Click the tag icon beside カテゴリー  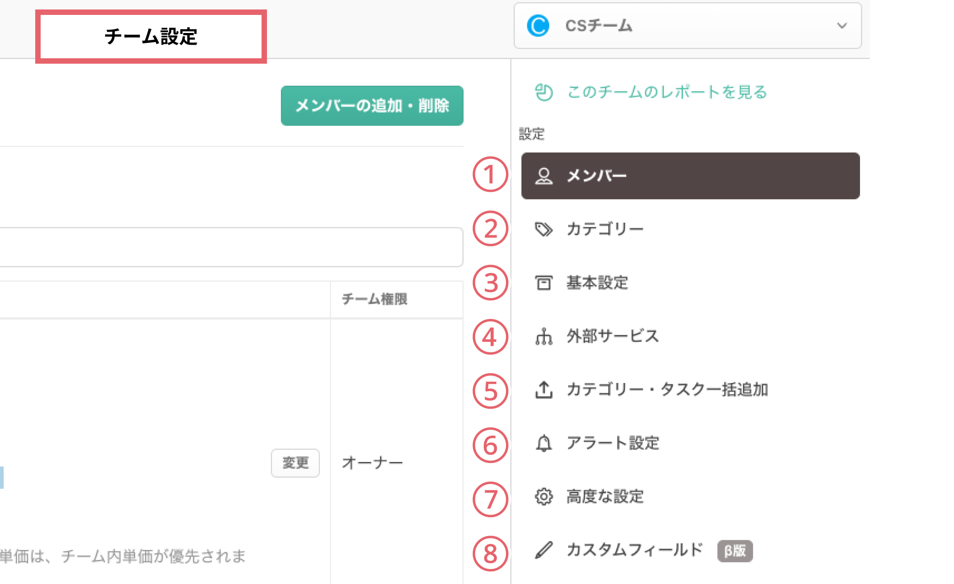tap(544, 229)
